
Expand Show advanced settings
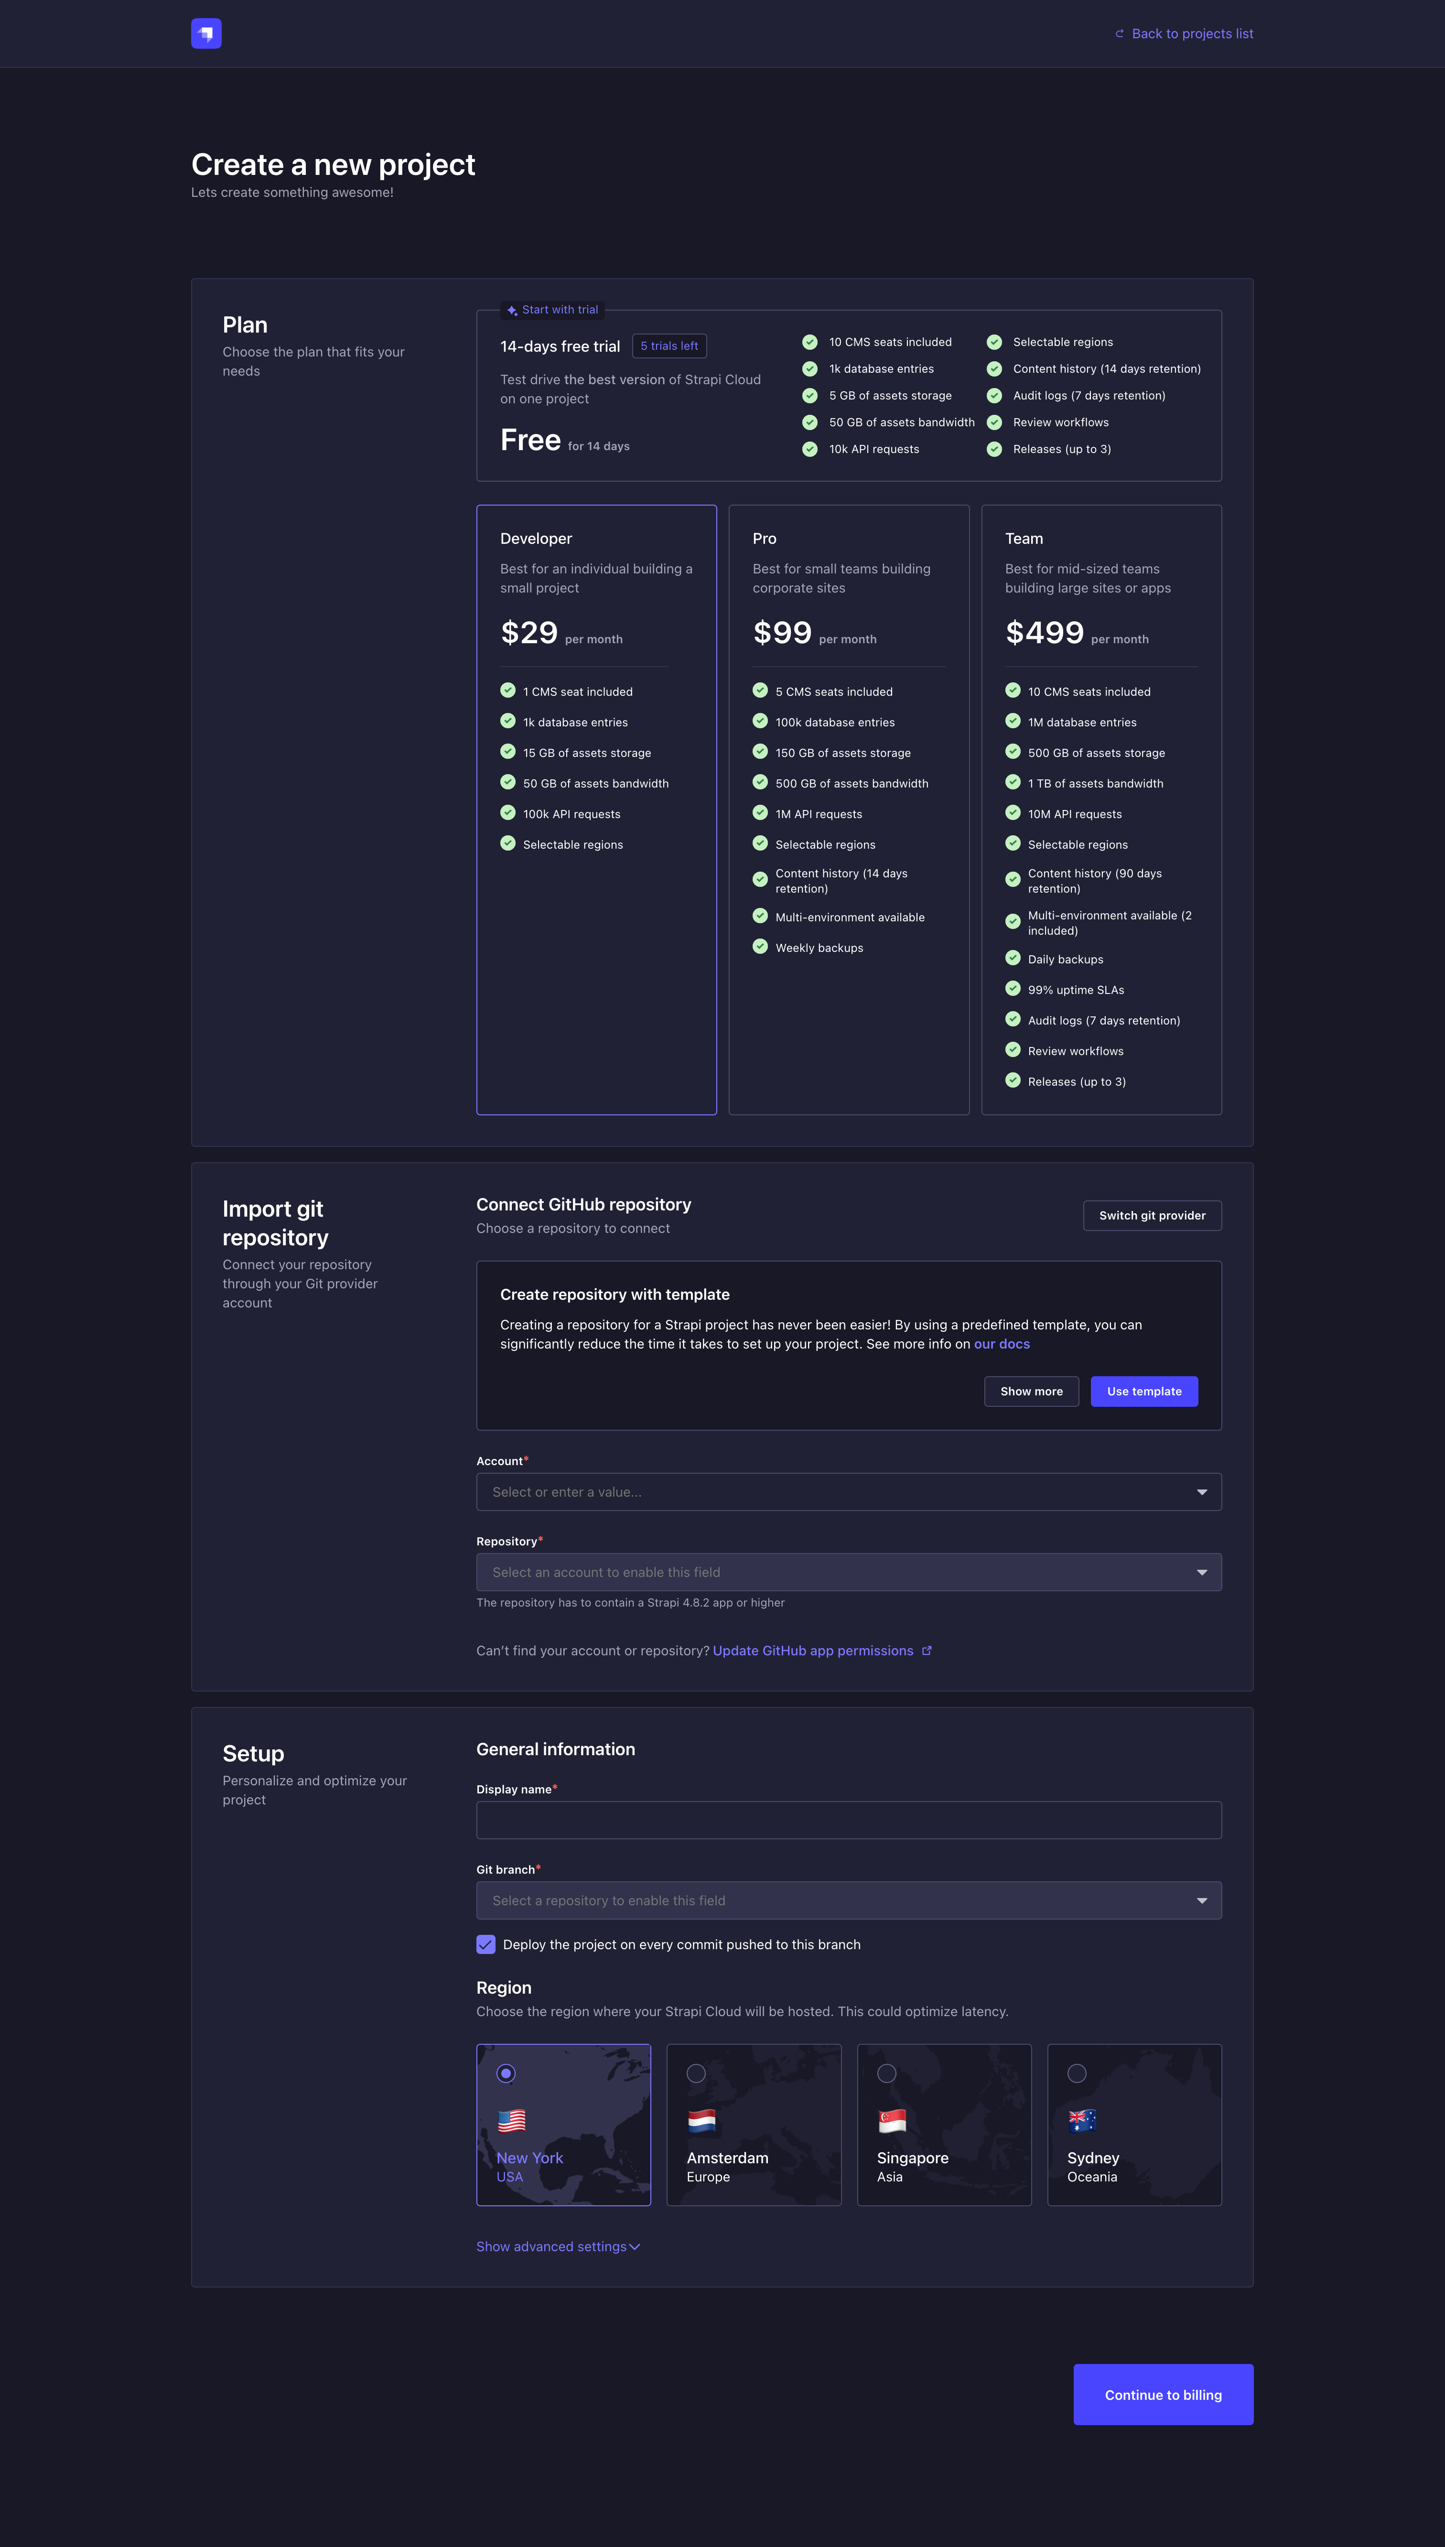pyautogui.click(x=558, y=2247)
